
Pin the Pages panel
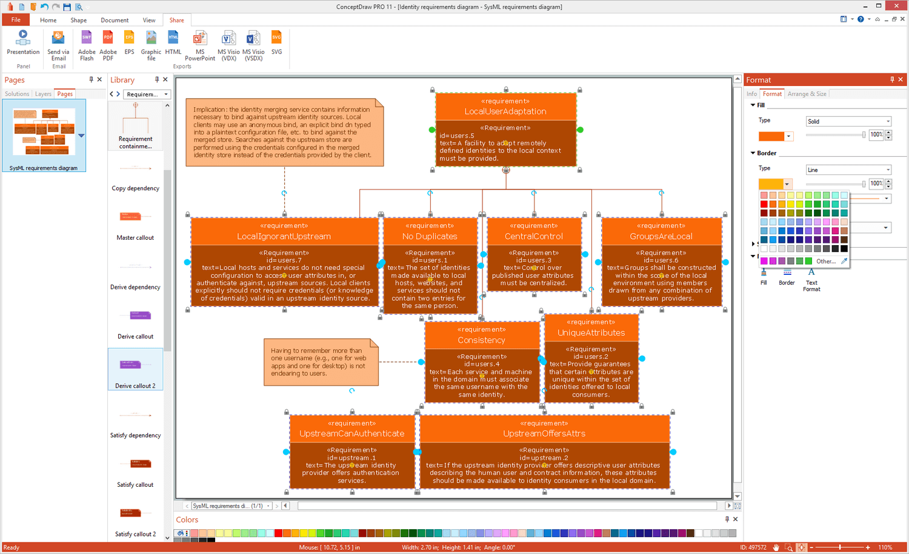click(91, 79)
